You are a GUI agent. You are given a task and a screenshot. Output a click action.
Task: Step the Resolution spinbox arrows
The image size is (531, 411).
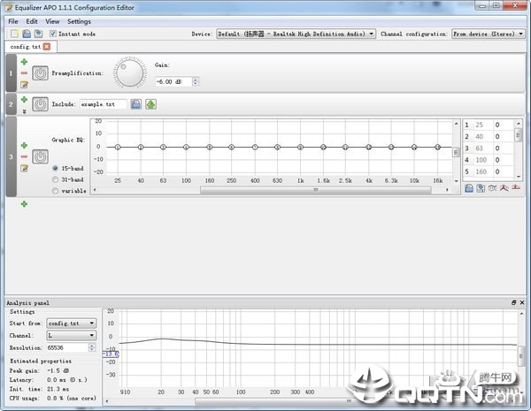pos(92,347)
